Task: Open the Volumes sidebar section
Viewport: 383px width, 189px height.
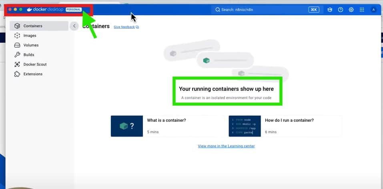Action: 39,45
